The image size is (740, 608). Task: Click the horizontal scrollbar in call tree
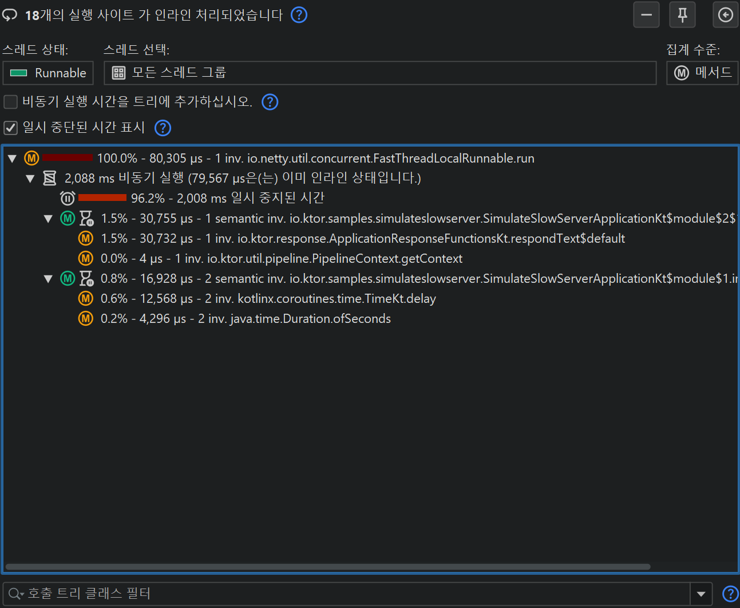click(x=327, y=567)
